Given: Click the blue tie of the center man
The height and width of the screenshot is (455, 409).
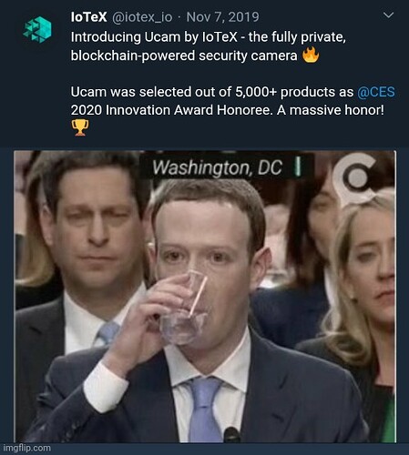Looking at the screenshot, I should point(205,409).
